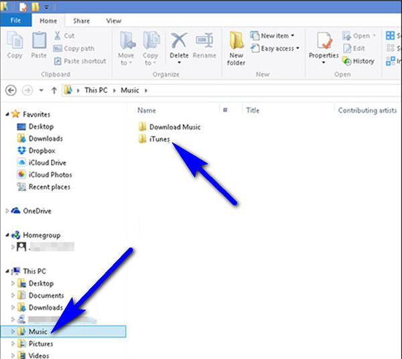Sort by the # column header
The height and width of the screenshot is (359, 402).
tap(225, 111)
